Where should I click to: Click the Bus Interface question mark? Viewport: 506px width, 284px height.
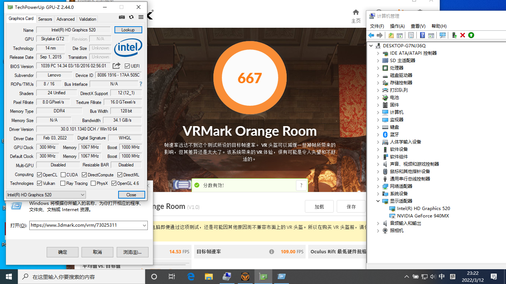[x=141, y=84]
